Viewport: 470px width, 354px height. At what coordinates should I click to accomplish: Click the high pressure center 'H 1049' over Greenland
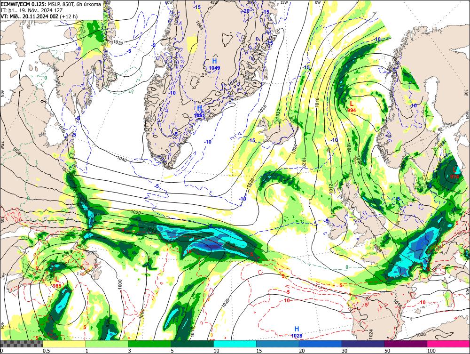(x=215, y=64)
